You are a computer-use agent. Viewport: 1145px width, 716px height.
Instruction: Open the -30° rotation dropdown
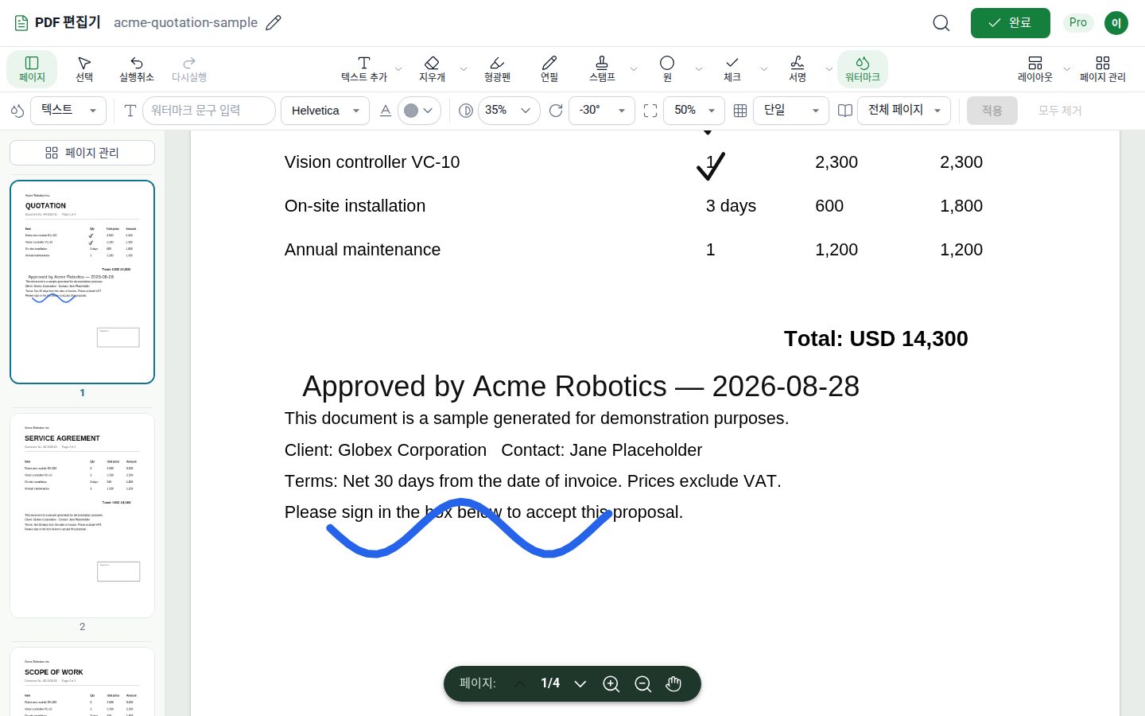pyautogui.click(x=602, y=111)
